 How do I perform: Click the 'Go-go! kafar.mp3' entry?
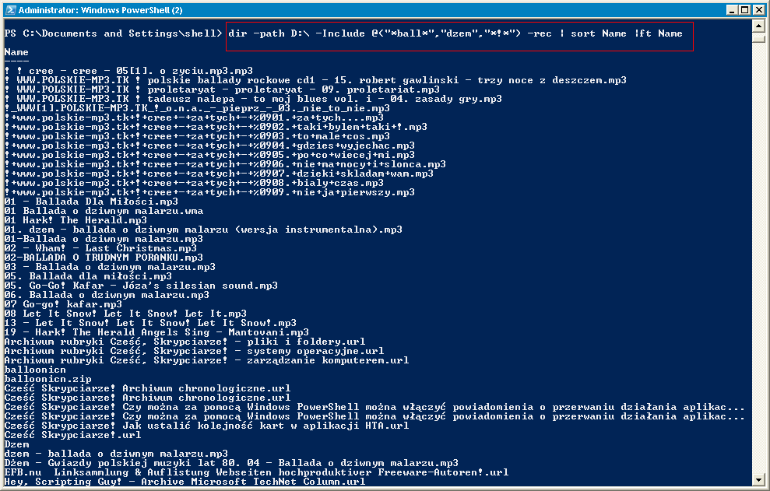[x=63, y=304]
